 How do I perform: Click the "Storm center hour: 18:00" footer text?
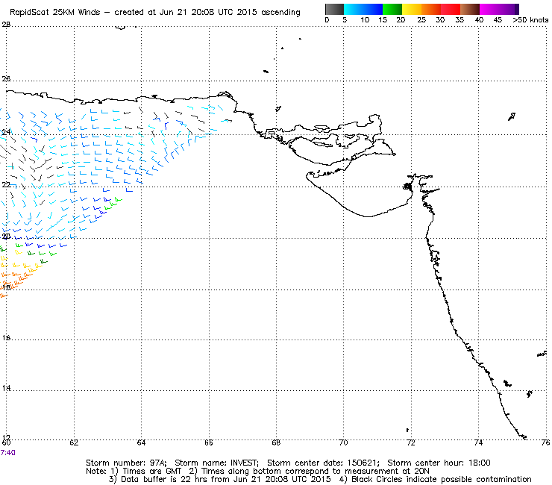point(439,463)
